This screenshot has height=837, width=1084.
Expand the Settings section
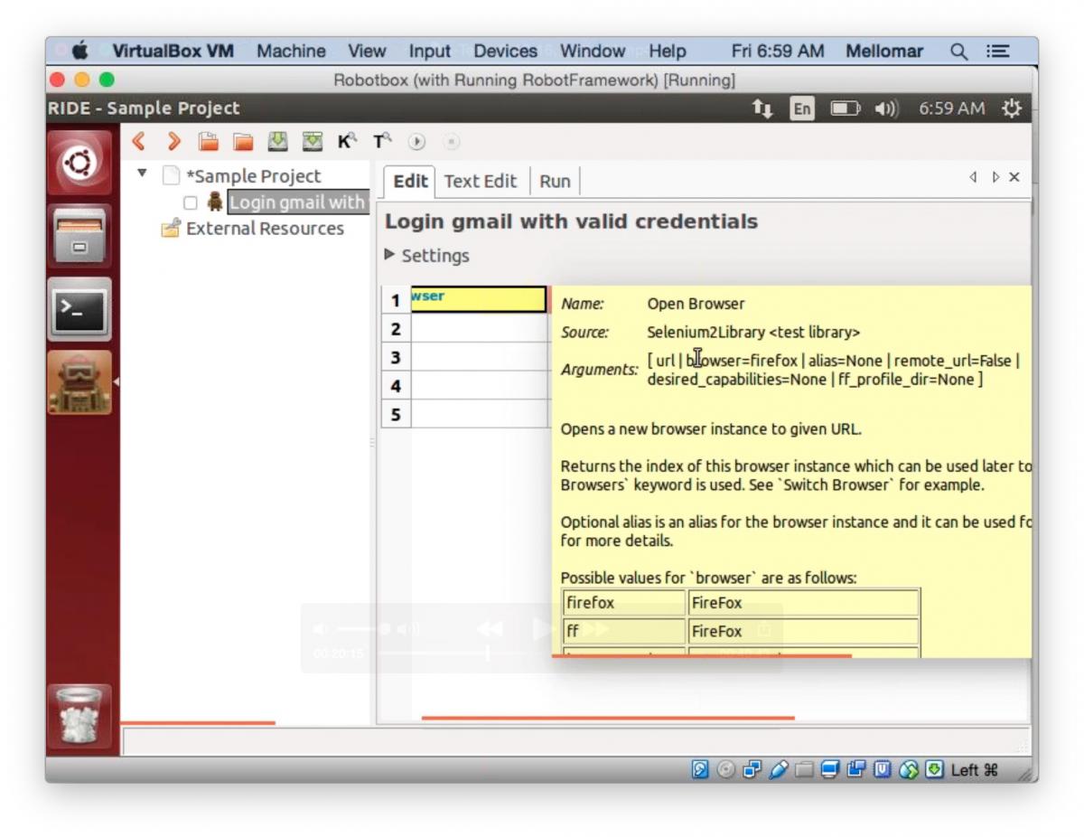[x=390, y=255]
